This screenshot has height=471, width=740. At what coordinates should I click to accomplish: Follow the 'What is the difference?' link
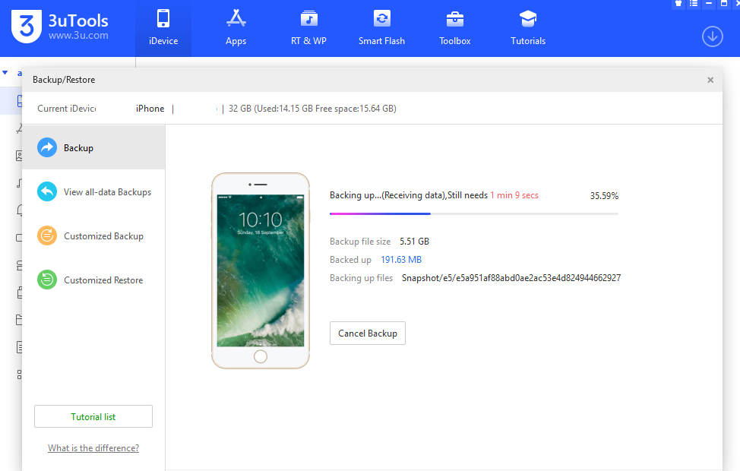(93, 448)
